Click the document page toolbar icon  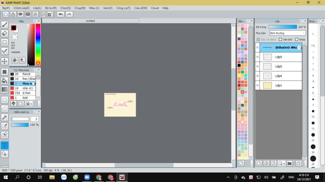pos(35,14)
